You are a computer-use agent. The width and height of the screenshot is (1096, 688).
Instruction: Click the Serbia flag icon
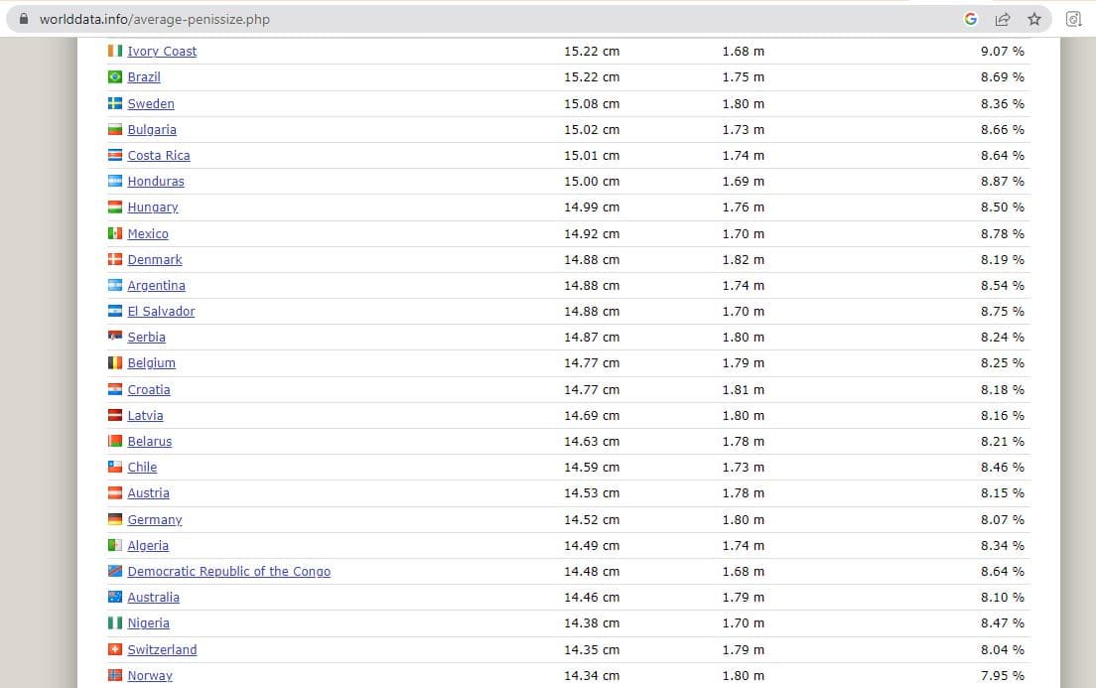click(115, 337)
